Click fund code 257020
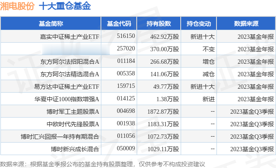The image size is (276, 168). point(126,48)
